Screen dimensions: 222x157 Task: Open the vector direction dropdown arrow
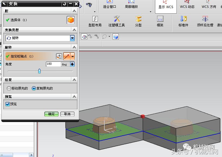coord(72,56)
